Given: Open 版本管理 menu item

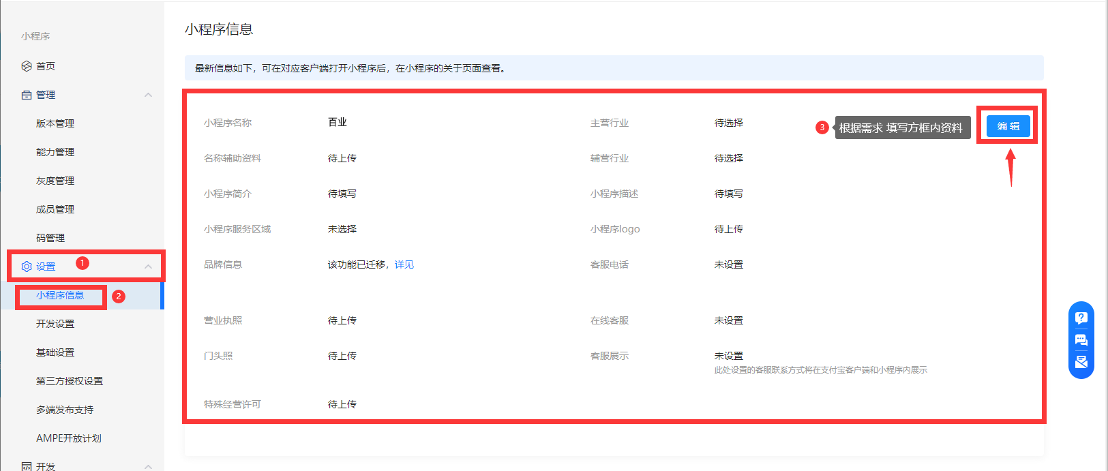Looking at the screenshot, I should point(55,123).
